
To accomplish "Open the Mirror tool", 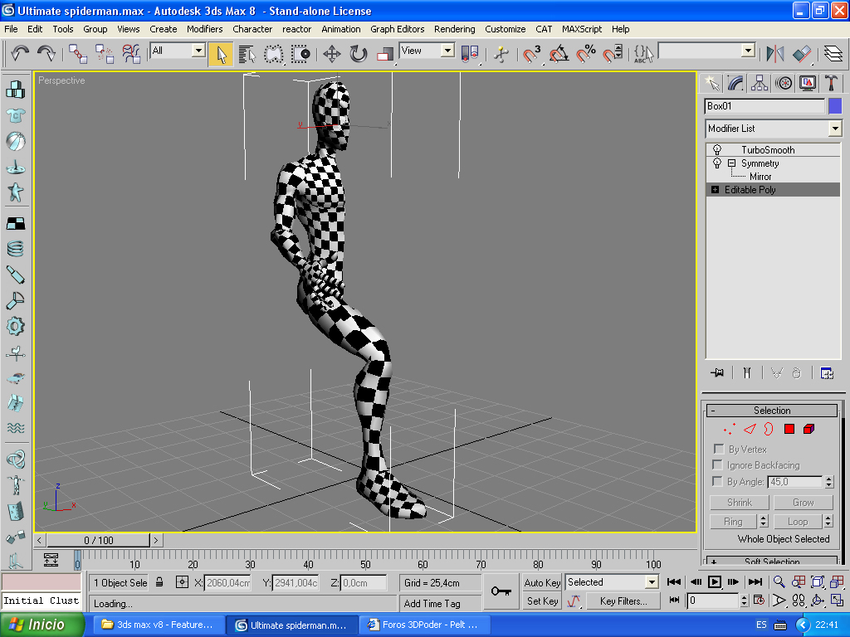I will pos(775,54).
